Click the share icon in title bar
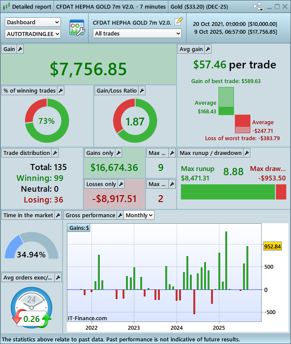291x344 pixels. (x=258, y=6)
